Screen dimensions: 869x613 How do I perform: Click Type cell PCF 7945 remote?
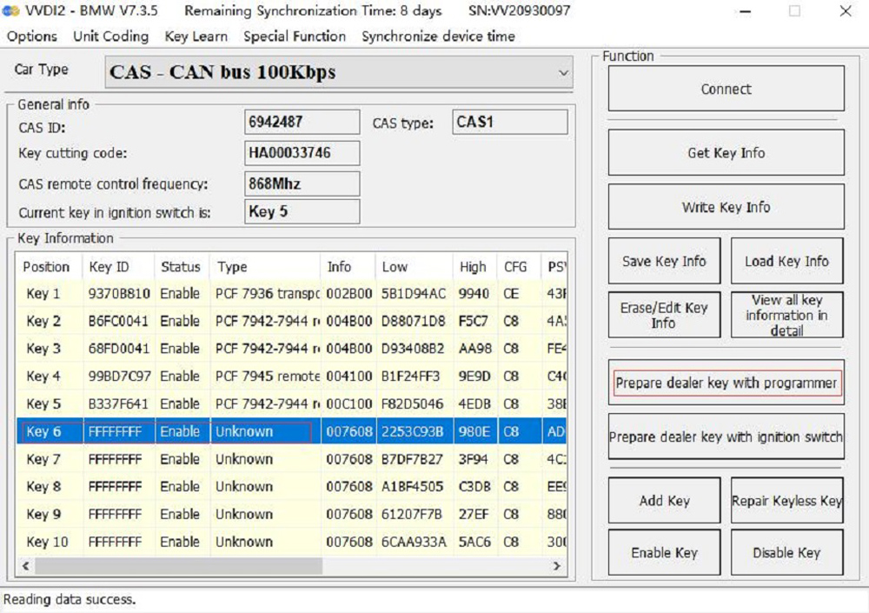[x=267, y=376]
